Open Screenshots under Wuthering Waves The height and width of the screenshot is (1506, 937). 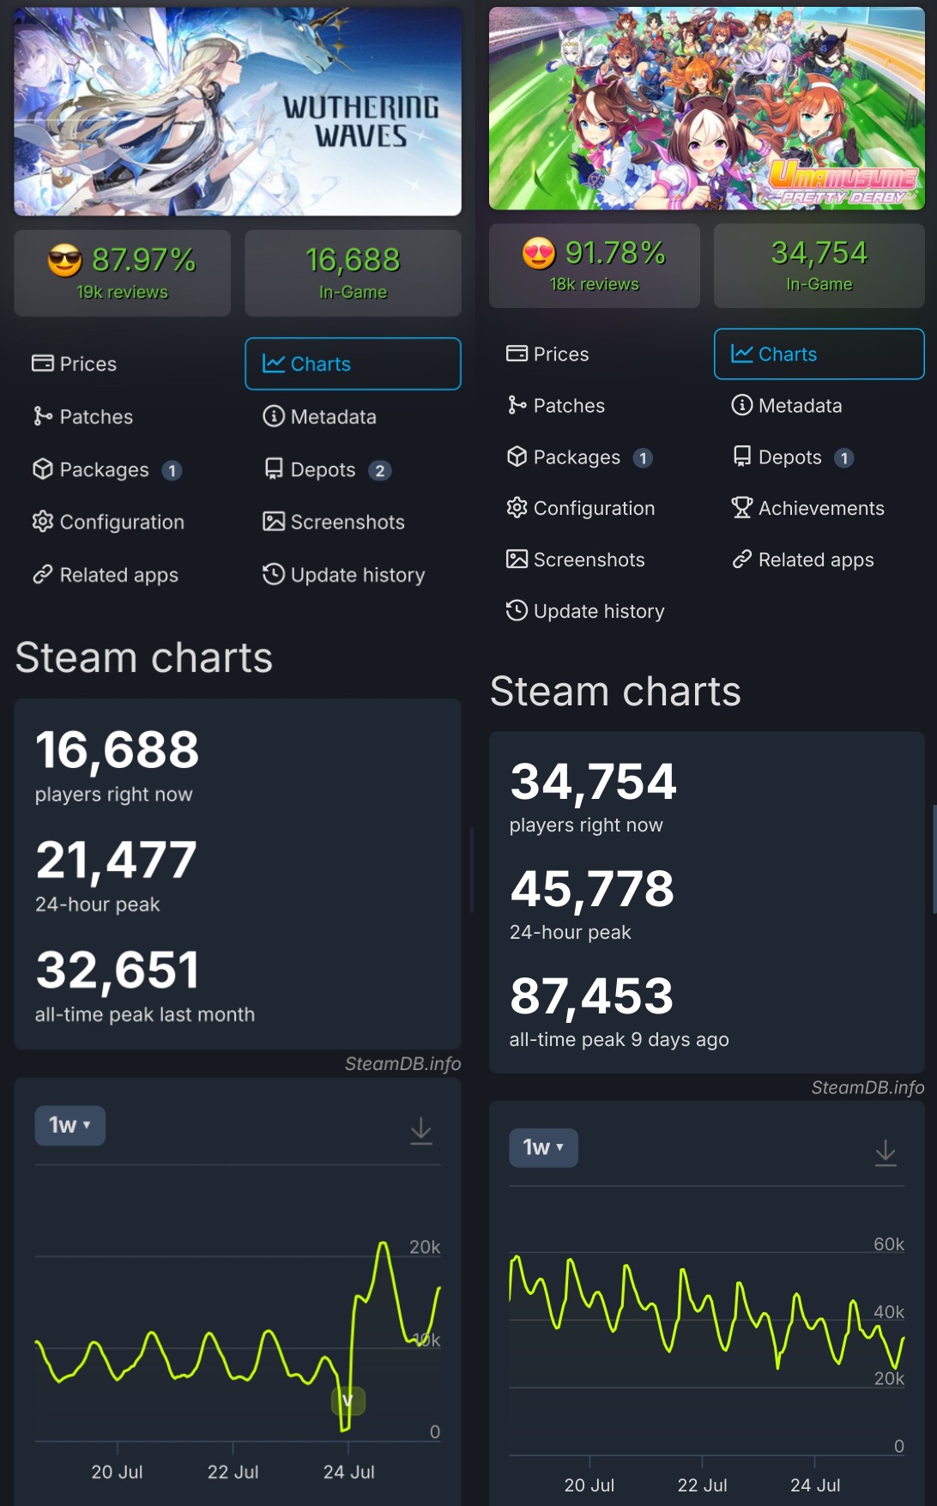point(333,523)
